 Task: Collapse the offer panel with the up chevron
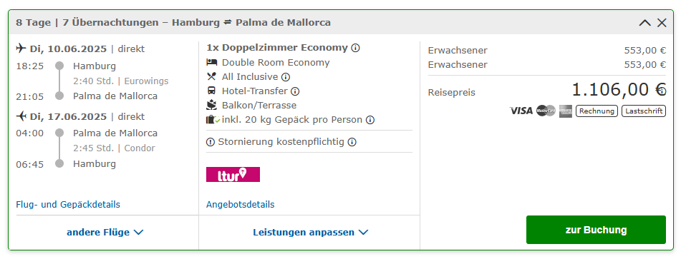[645, 23]
